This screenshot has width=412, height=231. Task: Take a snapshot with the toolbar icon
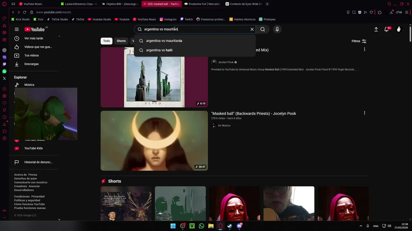pyautogui.click(x=354, y=12)
